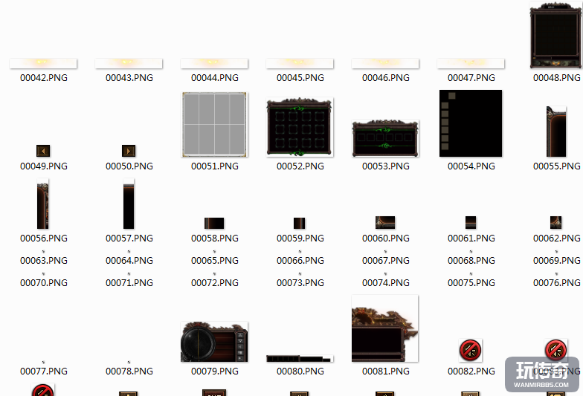Click the file name 00053.PNG
583x396 pixels.
tap(386, 166)
